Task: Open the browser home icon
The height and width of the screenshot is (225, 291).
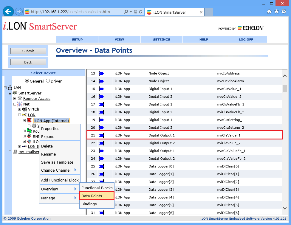Action: pos(269,12)
